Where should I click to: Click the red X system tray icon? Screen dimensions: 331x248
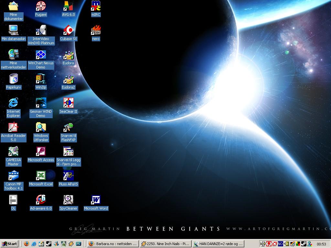274,244
